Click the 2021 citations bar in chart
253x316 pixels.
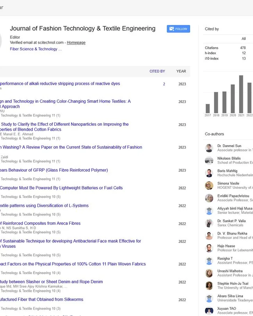(241, 94)
